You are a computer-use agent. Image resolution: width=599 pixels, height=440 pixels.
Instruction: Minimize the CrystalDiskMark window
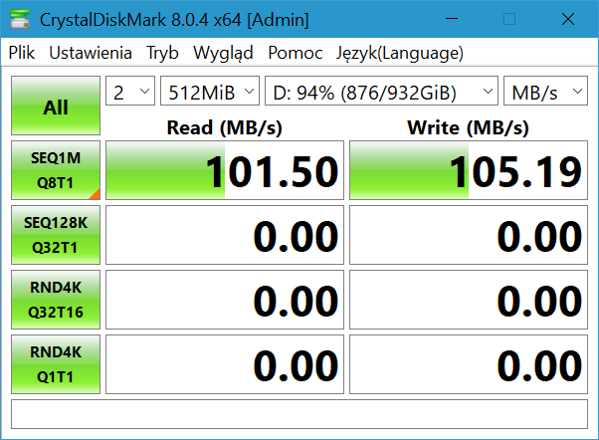click(x=452, y=19)
